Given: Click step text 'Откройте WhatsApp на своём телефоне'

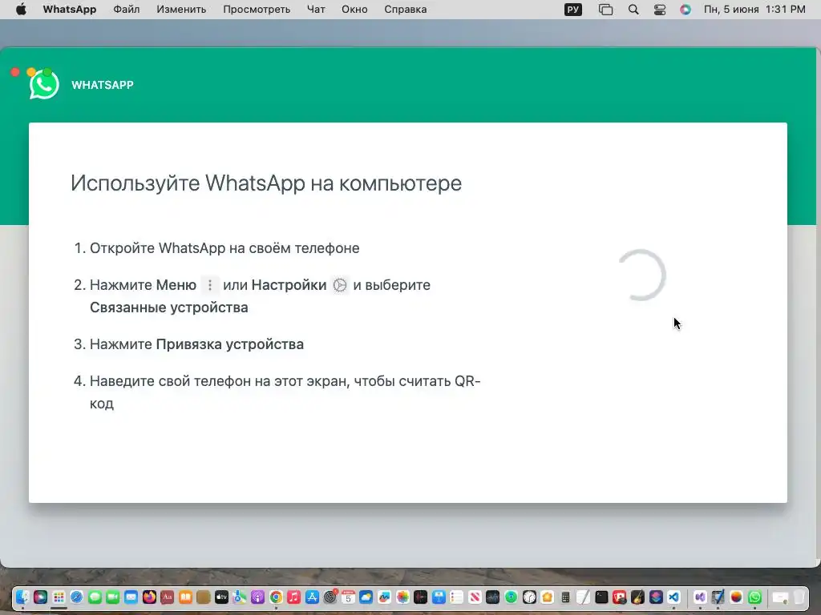Looking at the screenshot, I should click(x=224, y=248).
